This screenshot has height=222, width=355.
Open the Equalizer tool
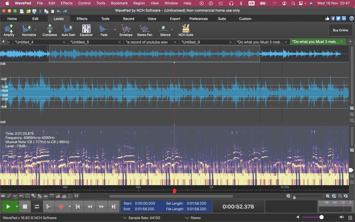tap(86, 30)
